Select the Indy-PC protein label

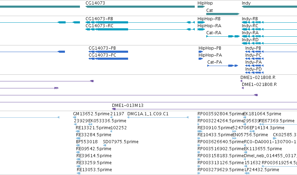point(253,55)
